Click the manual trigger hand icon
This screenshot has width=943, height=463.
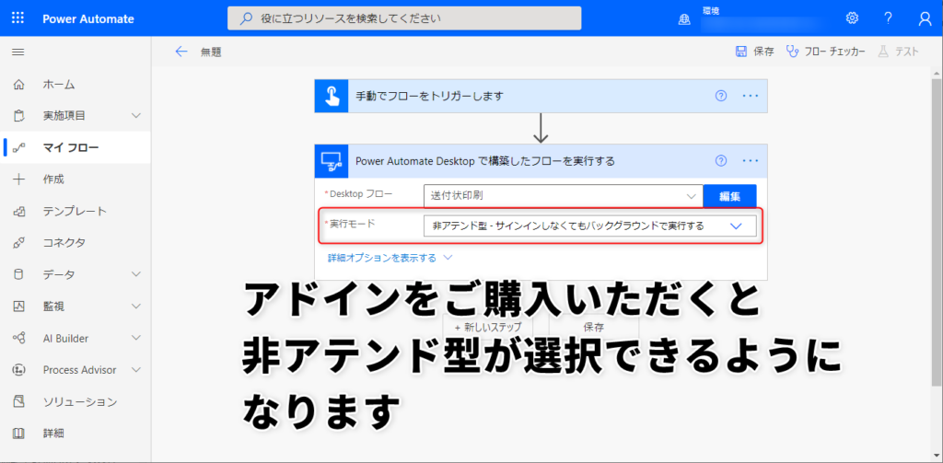[332, 96]
